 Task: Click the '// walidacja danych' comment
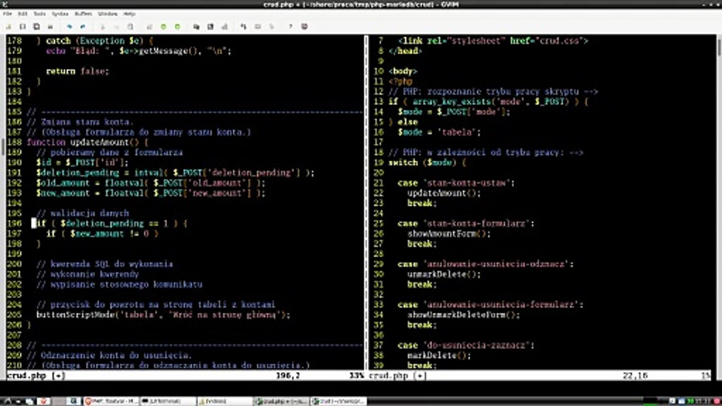click(x=82, y=213)
